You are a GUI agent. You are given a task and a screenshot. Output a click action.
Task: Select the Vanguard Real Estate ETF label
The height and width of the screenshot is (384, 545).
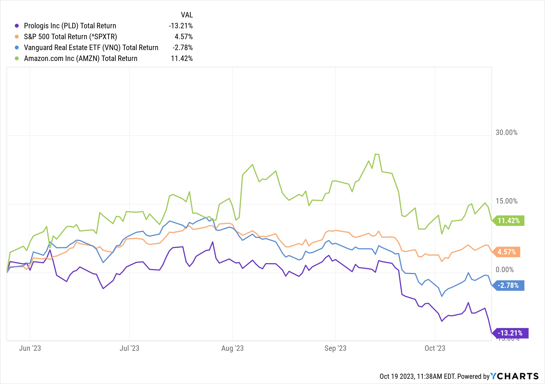(91, 48)
